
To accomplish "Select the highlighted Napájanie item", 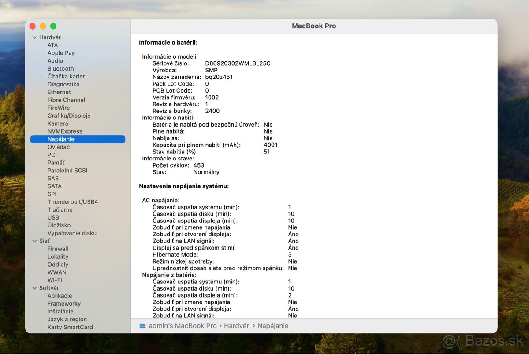I will tap(78, 139).
